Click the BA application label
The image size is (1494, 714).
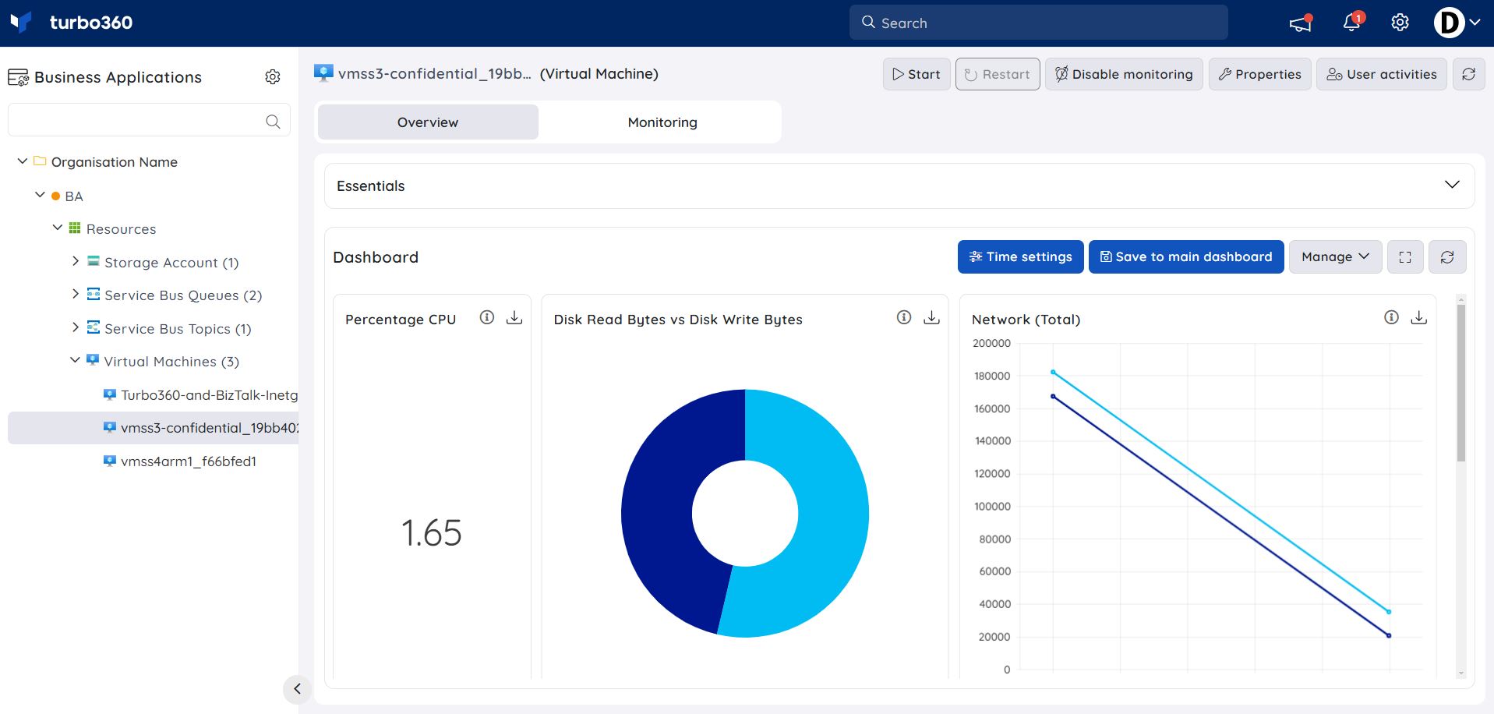coord(74,196)
